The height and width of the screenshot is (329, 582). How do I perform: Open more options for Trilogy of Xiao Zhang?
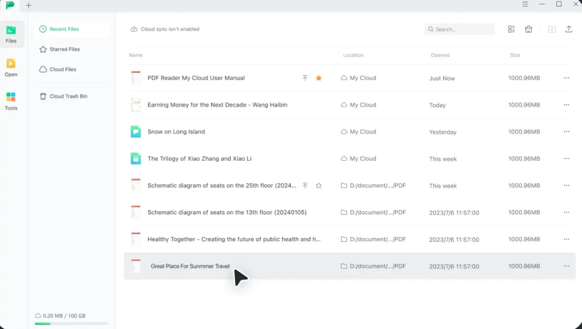tap(567, 158)
